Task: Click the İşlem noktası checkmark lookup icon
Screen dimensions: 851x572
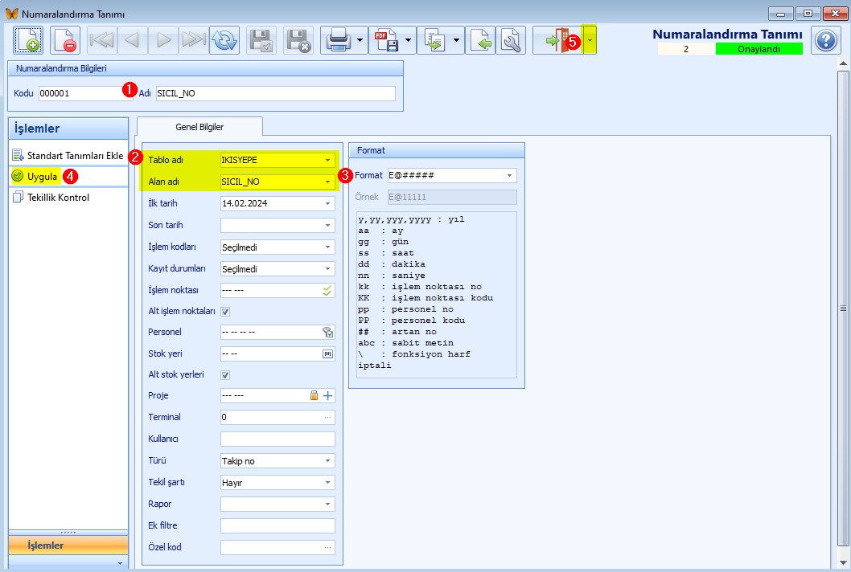Action: pos(327,291)
